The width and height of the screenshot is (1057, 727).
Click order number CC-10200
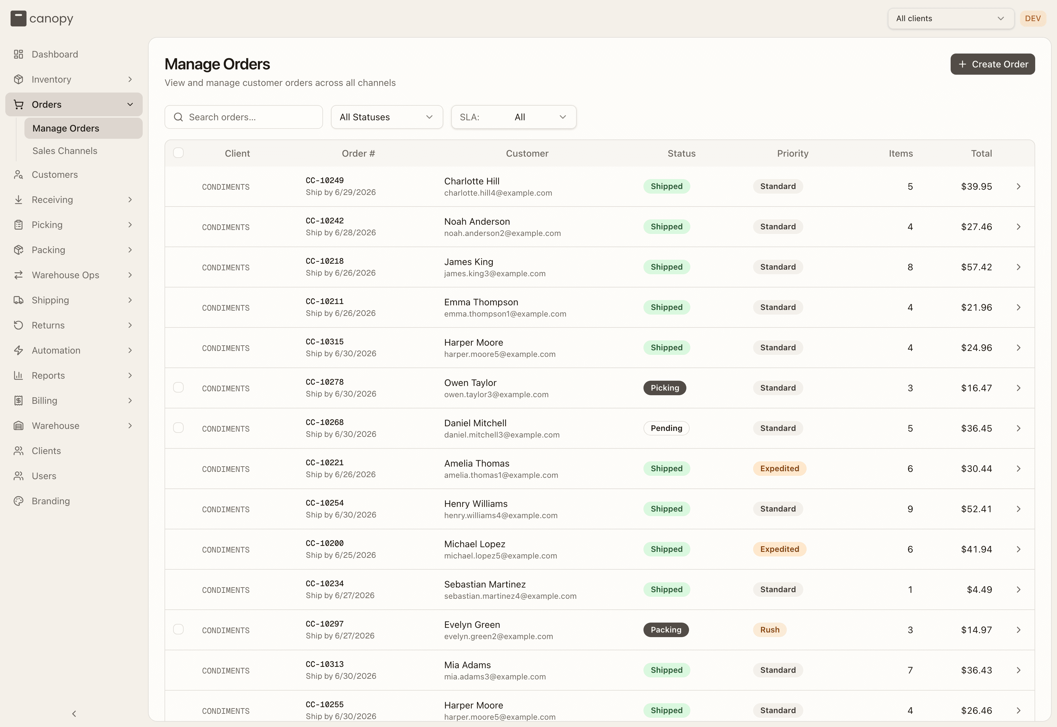(x=325, y=543)
